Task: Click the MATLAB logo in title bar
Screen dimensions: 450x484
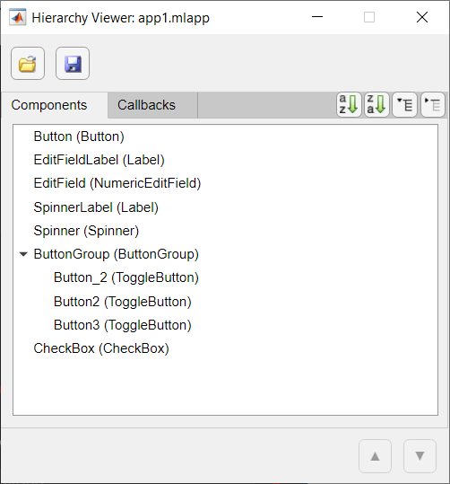Action: coord(18,18)
